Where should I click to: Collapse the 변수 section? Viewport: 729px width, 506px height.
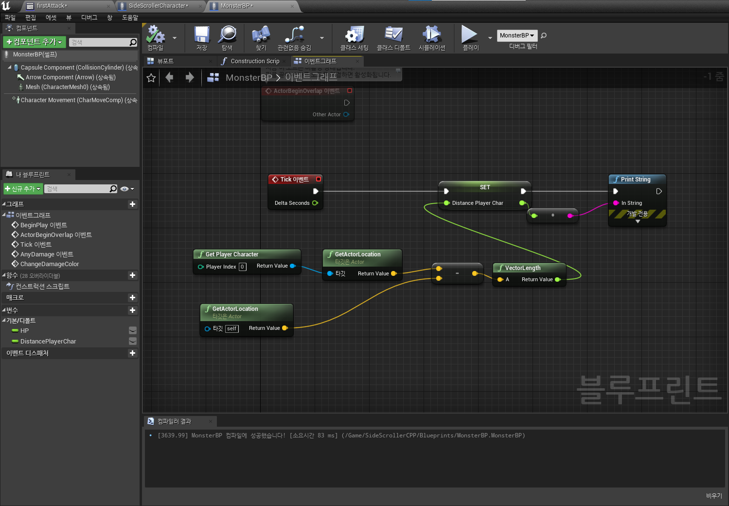(x=4, y=310)
